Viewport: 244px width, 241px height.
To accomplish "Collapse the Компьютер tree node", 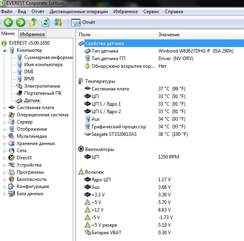I will (x=5, y=51).
